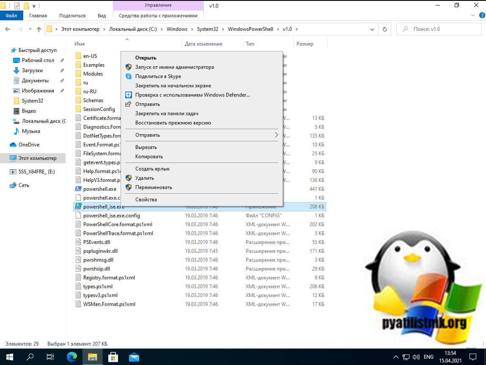Screen dimensions: 486x365
Task: Select Открыть in the context menu
Action: [201, 58]
